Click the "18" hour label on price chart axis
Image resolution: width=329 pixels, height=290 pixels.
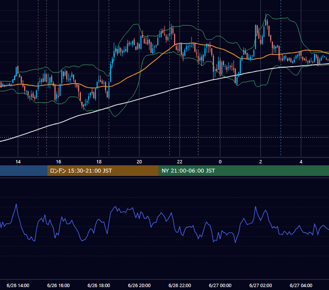(99, 161)
